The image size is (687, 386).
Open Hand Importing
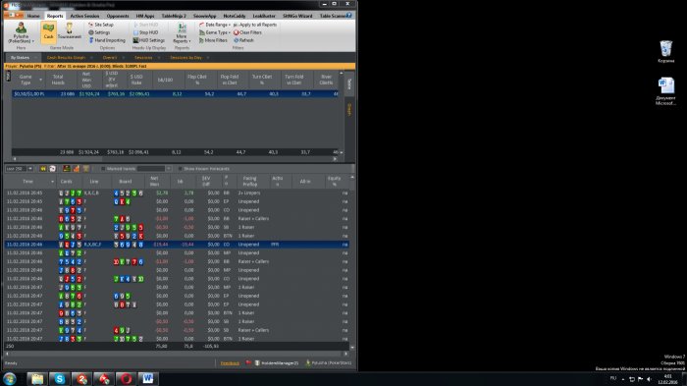click(107, 40)
